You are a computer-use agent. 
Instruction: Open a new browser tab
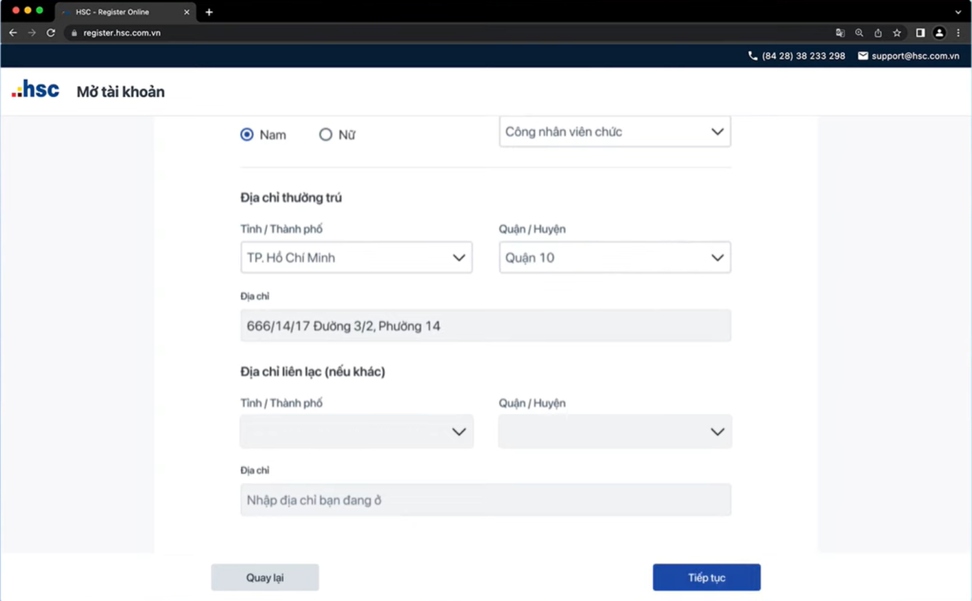[209, 11]
